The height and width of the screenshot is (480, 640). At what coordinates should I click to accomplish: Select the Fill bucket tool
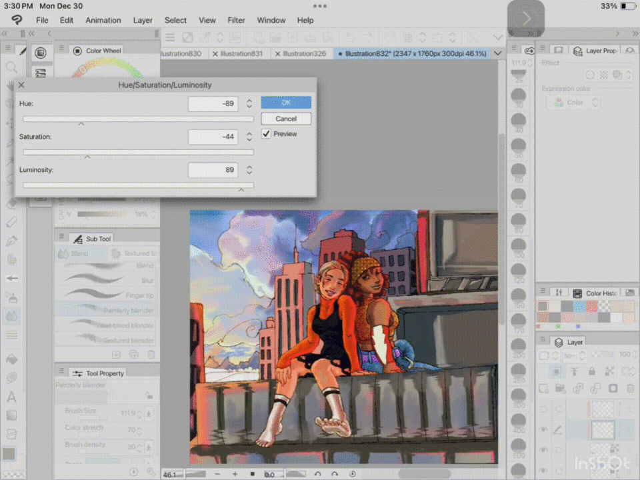click(11, 359)
